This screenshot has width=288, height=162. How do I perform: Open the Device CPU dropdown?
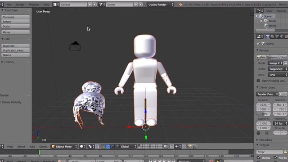pyautogui.click(x=278, y=75)
